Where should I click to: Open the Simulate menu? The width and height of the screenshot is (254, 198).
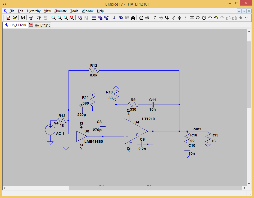(x=61, y=11)
